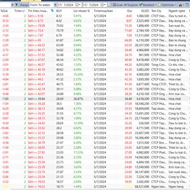This screenshot has width=190, height=190.
Task: Select the highlighted row Sell>= 39.84
Action: 95,99
